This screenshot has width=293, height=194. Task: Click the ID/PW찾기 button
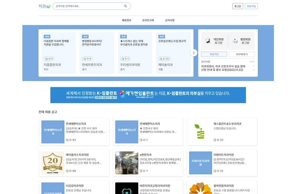pos(242,54)
